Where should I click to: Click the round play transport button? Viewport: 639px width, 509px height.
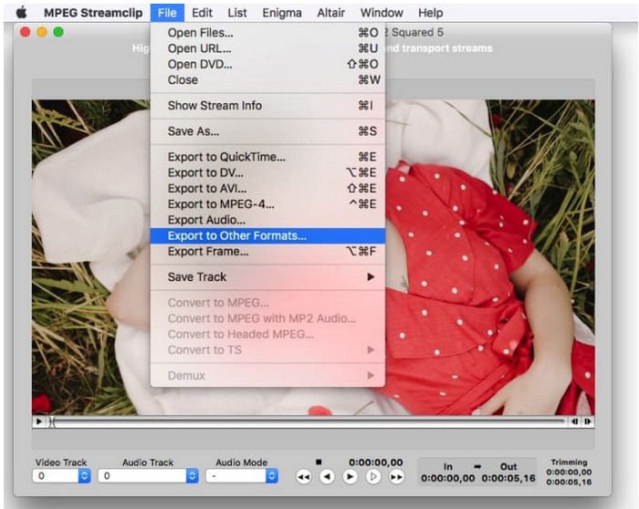[x=350, y=476]
